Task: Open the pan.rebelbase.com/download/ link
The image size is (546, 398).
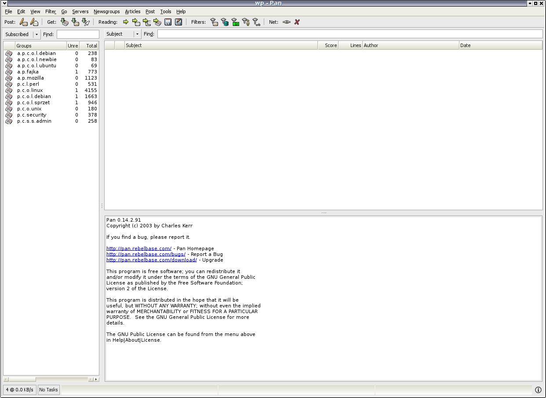Action: 151,260
